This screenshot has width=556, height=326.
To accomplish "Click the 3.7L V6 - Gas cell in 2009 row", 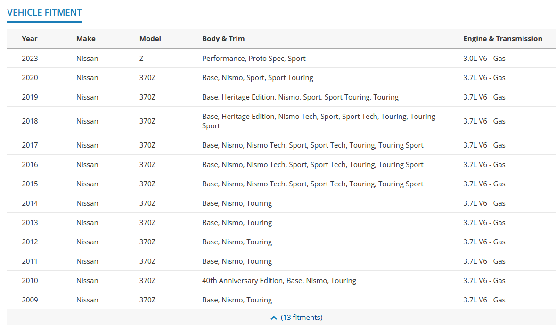I will (484, 300).
